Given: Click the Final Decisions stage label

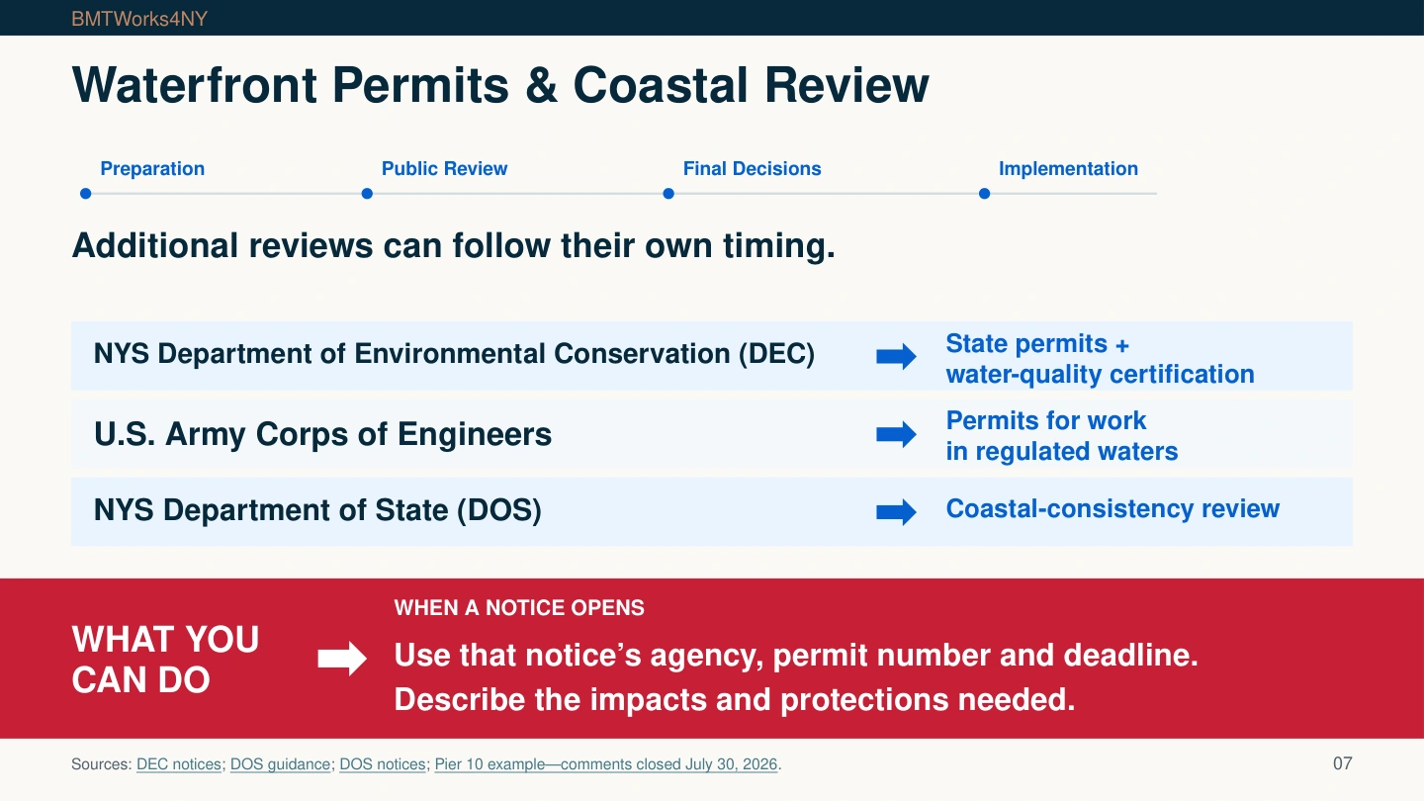Looking at the screenshot, I should coord(752,169).
